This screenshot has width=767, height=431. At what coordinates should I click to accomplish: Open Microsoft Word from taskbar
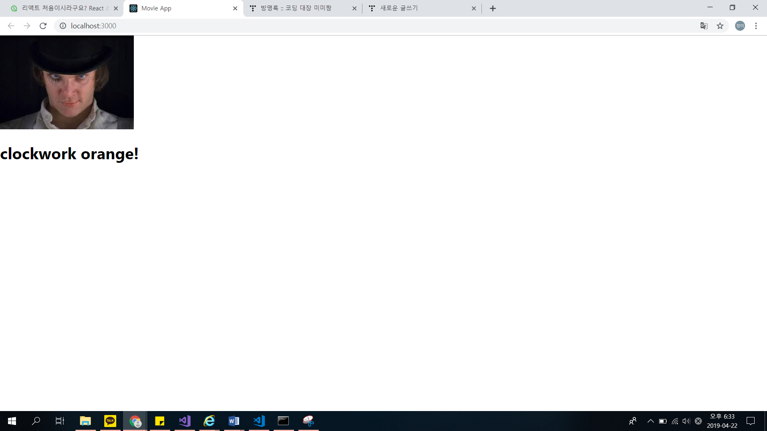point(234,421)
